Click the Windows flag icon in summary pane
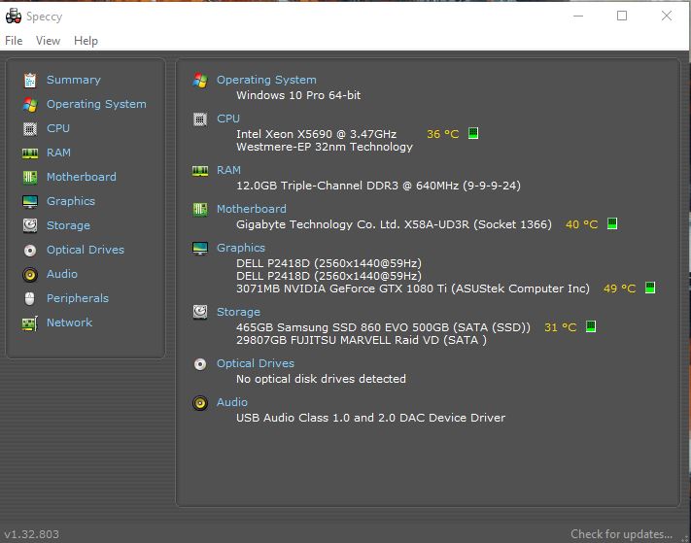This screenshot has height=543, width=691. pos(200,81)
